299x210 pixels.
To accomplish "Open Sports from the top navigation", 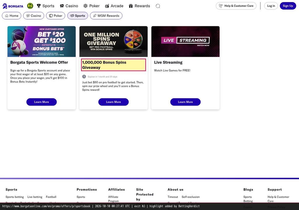I will [46, 6].
